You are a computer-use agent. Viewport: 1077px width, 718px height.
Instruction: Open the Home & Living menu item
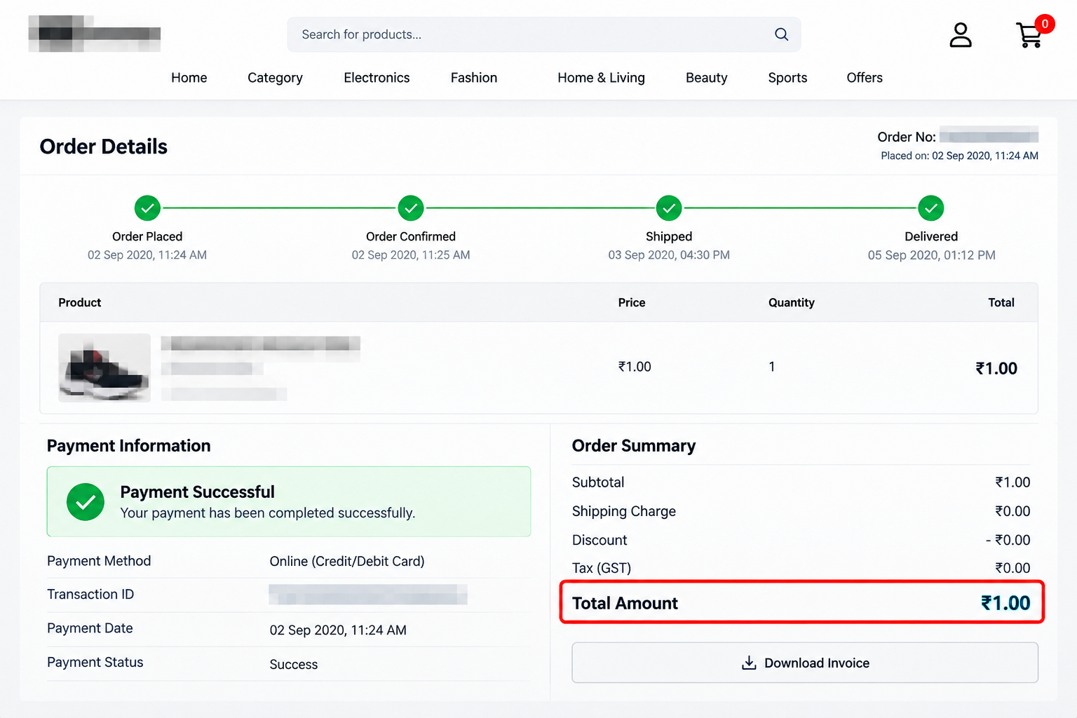point(601,78)
